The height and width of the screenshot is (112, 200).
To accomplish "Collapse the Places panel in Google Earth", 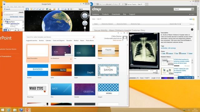I will pyautogui.click(x=4, y=19).
